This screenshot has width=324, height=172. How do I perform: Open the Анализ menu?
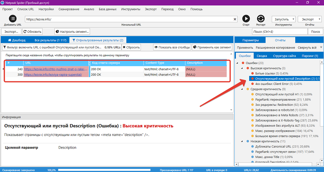(89, 9)
